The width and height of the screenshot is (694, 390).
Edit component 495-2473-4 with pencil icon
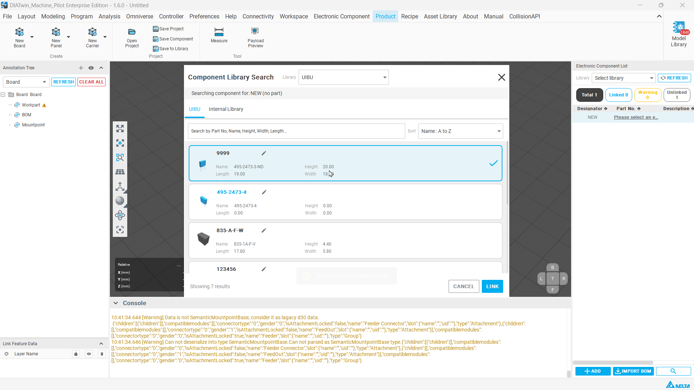(264, 192)
